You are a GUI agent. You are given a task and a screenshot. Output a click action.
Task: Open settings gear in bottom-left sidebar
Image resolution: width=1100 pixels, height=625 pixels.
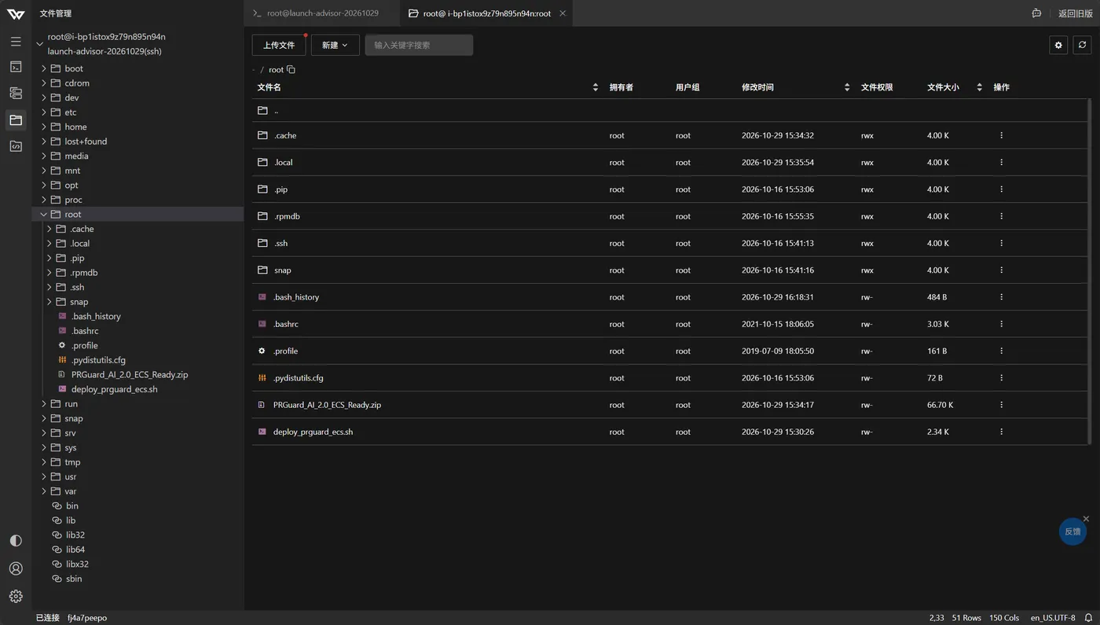click(x=16, y=596)
